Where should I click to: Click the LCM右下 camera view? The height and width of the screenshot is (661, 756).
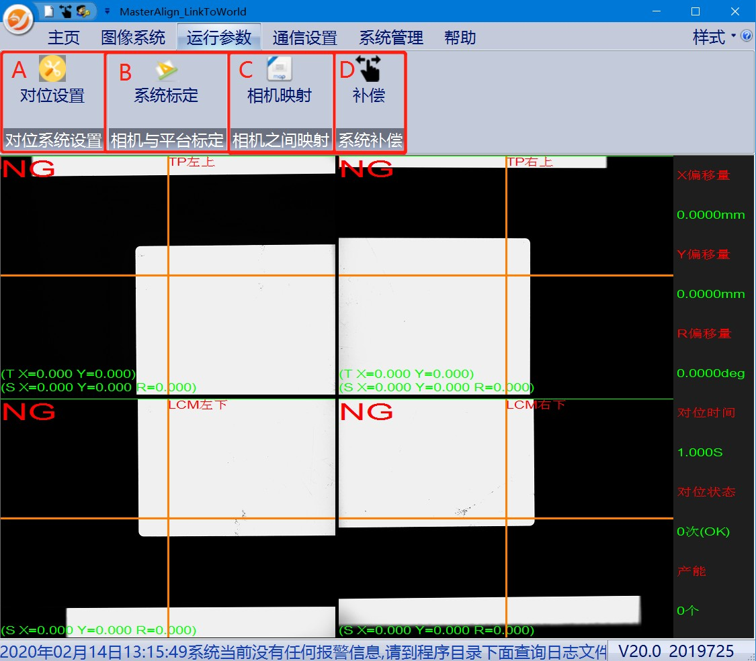[505, 517]
